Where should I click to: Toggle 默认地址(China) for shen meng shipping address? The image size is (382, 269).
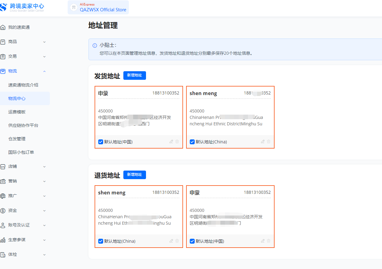192,142
